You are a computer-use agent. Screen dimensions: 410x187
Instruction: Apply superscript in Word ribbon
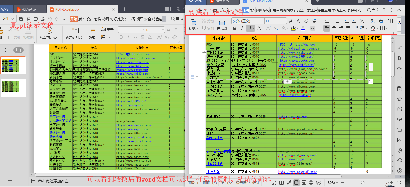pyautogui.click(x=268, y=28)
